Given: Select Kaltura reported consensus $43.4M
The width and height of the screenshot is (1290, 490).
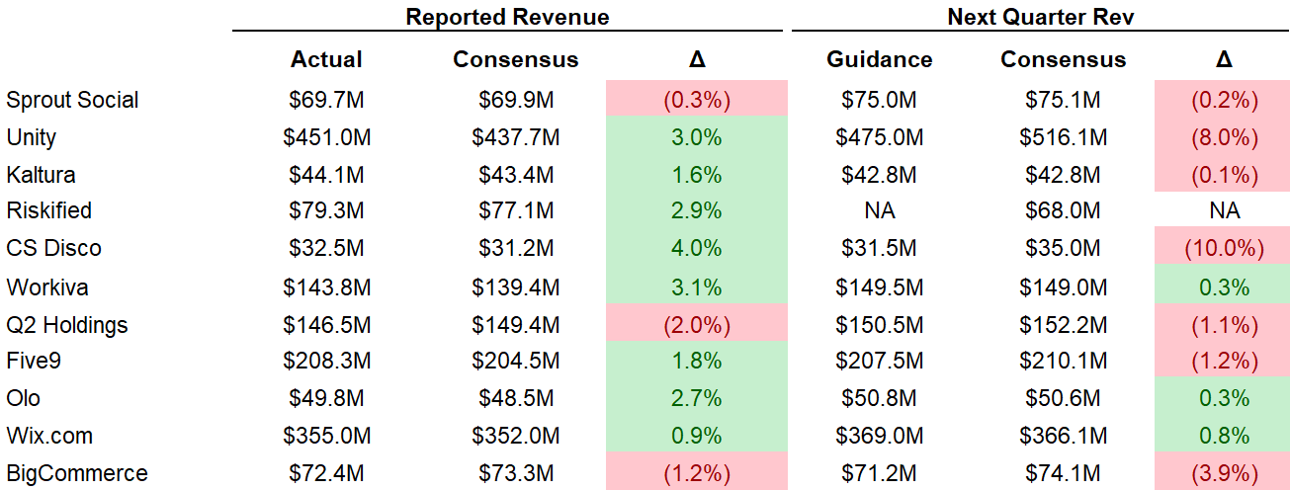Looking at the screenshot, I should 516,175.
